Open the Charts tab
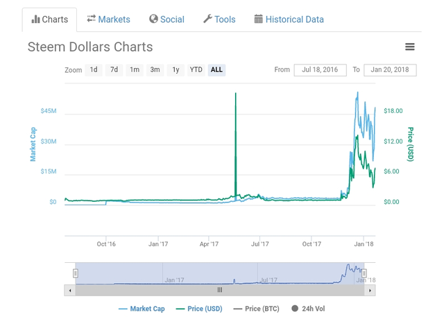 coord(49,19)
